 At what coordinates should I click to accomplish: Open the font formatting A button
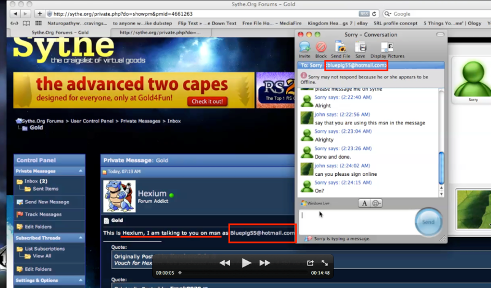pyautogui.click(x=364, y=203)
